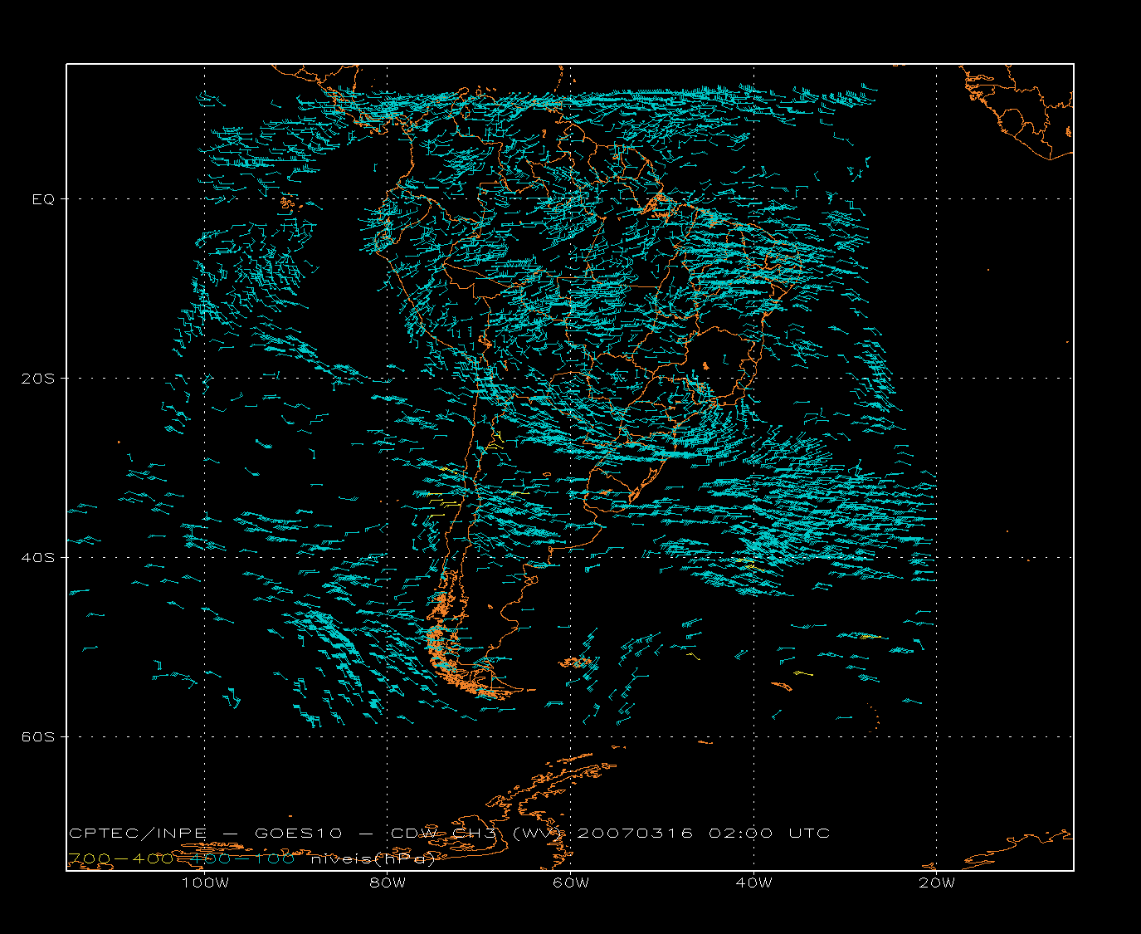Click the 20070316 date text

tap(635, 834)
